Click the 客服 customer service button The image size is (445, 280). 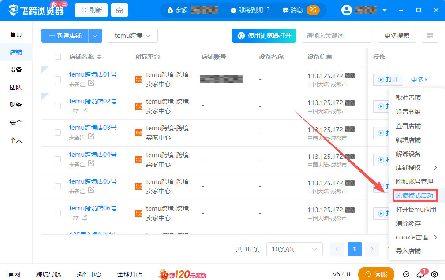tap(376, 273)
